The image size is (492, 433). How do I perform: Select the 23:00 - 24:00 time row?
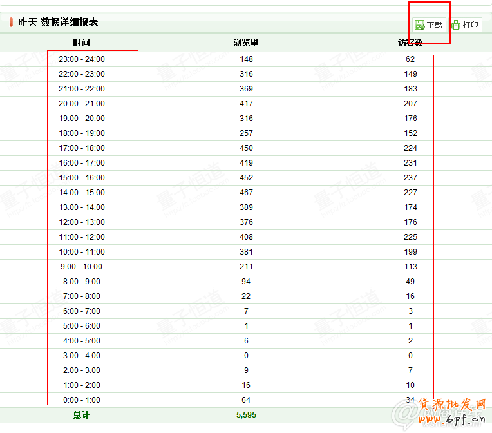(x=81, y=59)
